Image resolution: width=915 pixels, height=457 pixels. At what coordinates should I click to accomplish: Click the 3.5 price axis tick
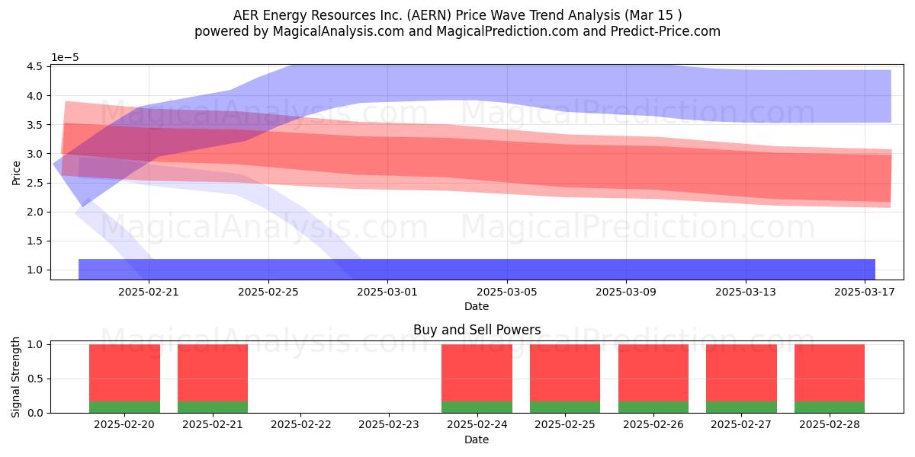(x=36, y=125)
